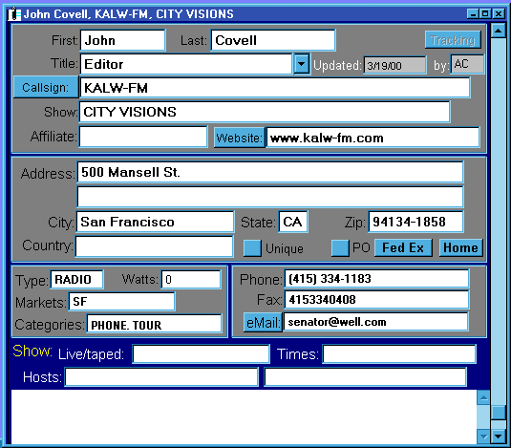Click the website field www.kalw-fm.com

tap(373, 138)
